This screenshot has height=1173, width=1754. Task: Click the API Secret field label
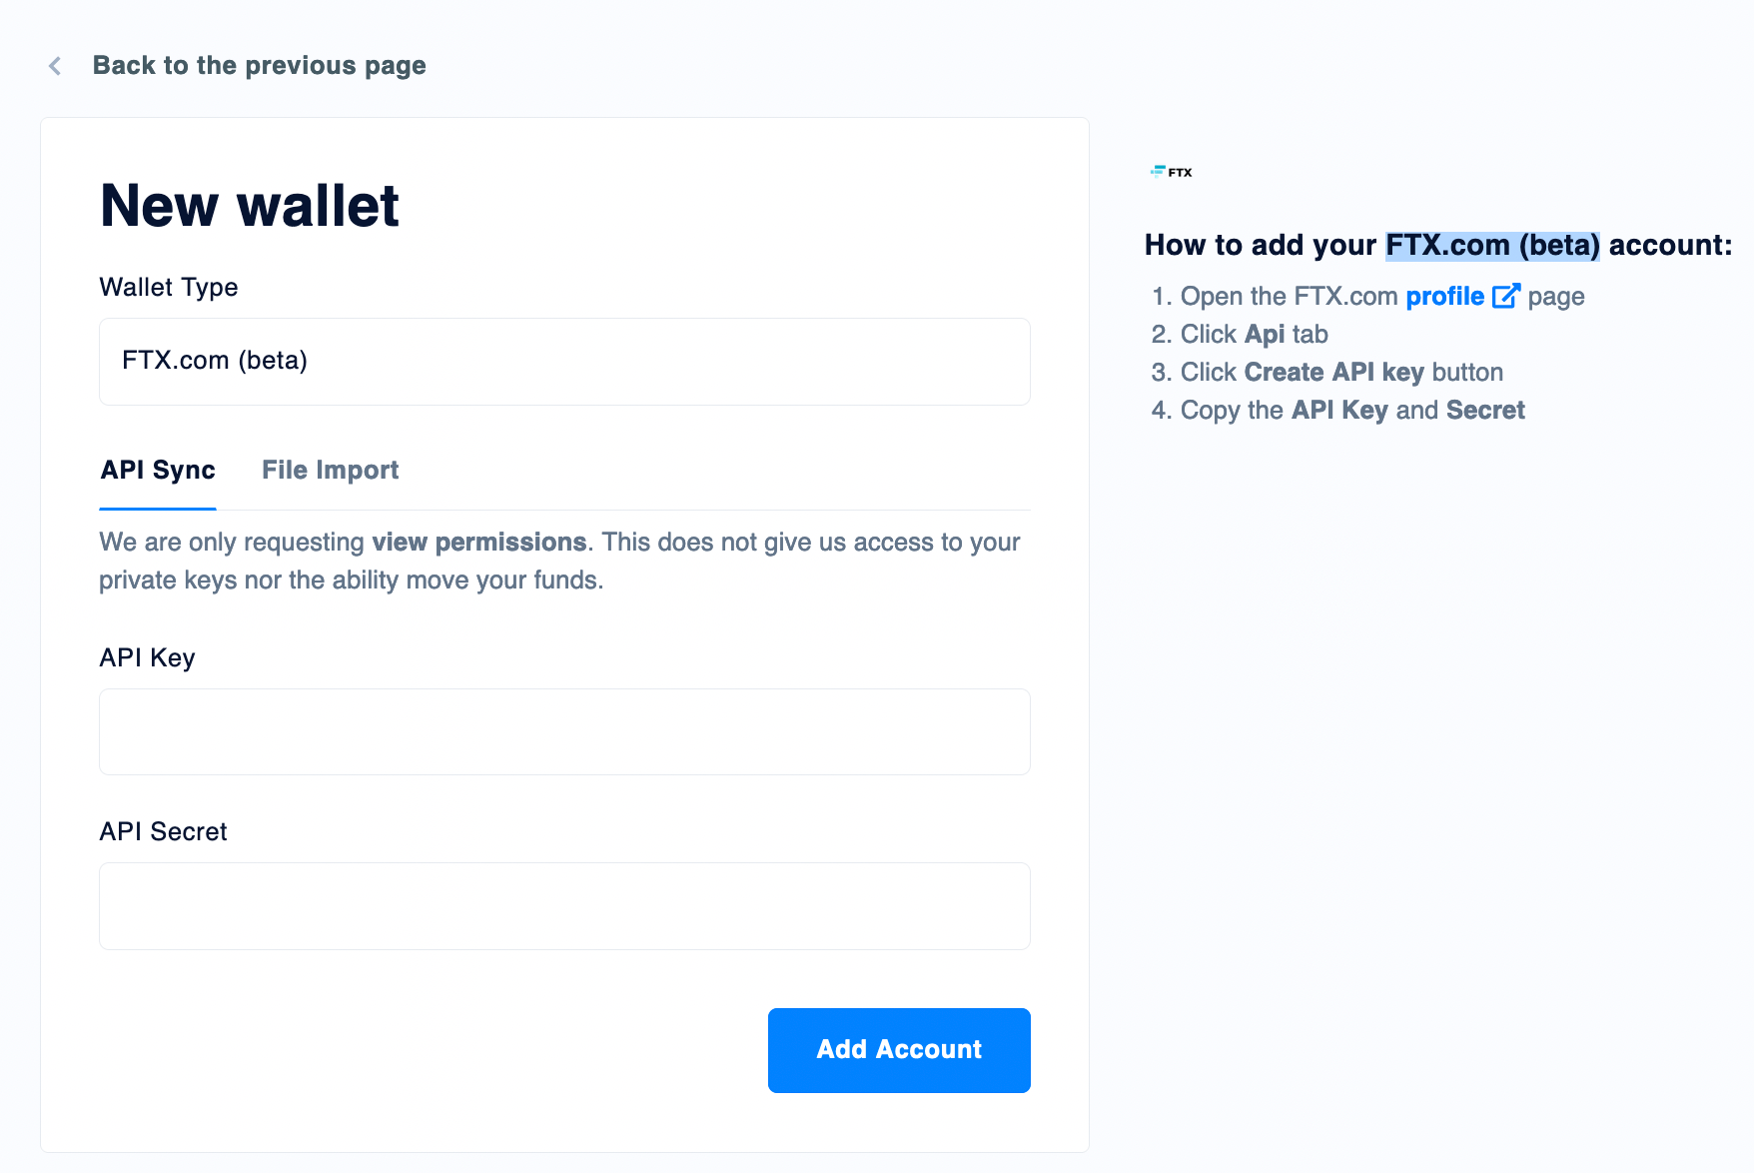pyautogui.click(x=164, y=831)
